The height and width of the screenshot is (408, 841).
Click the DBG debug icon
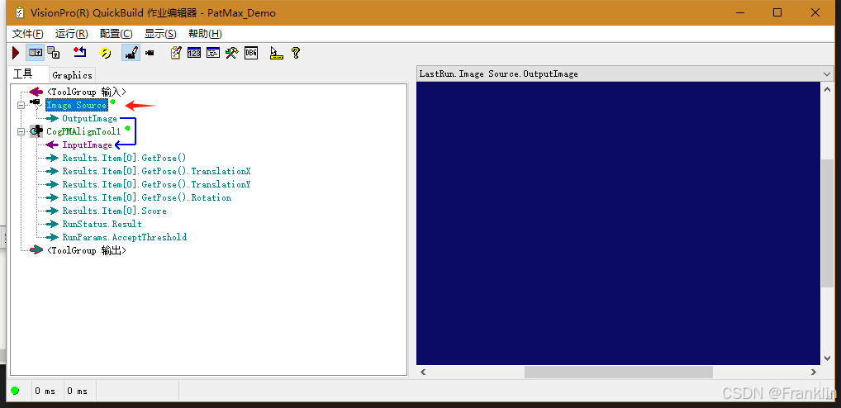251,53
